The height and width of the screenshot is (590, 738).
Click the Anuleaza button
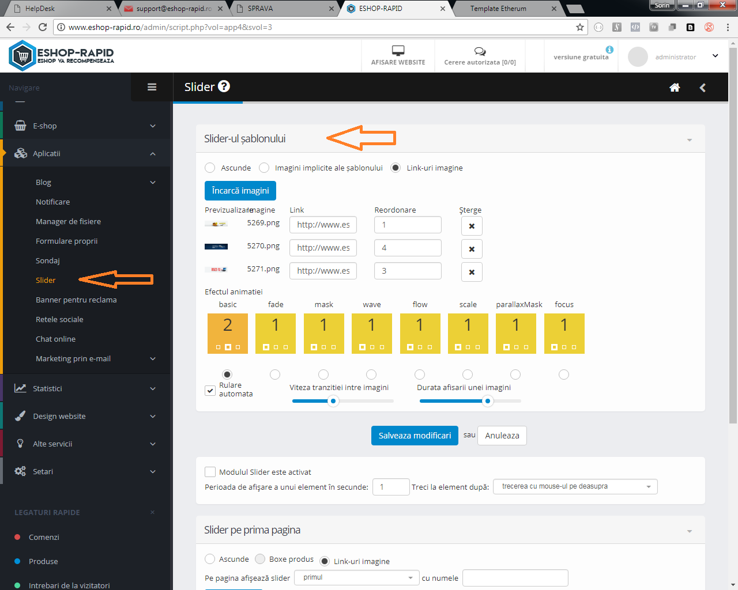(502, 436)
